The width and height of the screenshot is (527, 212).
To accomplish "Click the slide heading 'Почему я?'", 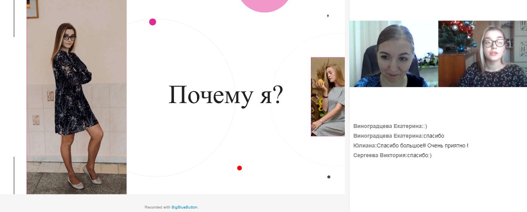I will tap(226, 95).
